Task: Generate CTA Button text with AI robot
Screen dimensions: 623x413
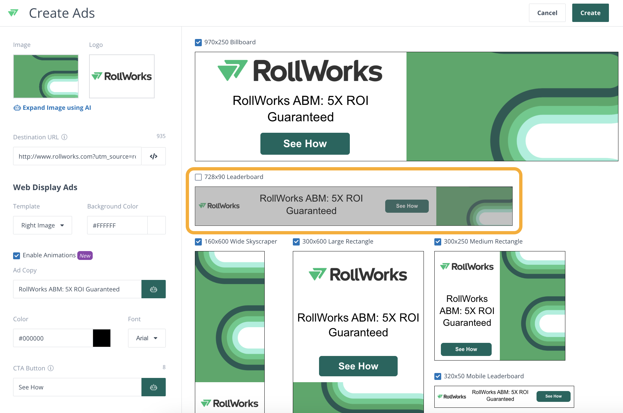Action: [x=153, y=387]
